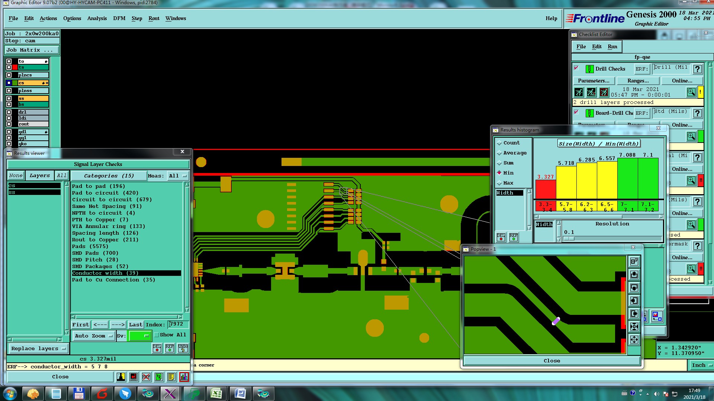Click the question mark help icon for Drill Checks
The height and width of the screenshot is (401, 714).
(x=698, y=69)
